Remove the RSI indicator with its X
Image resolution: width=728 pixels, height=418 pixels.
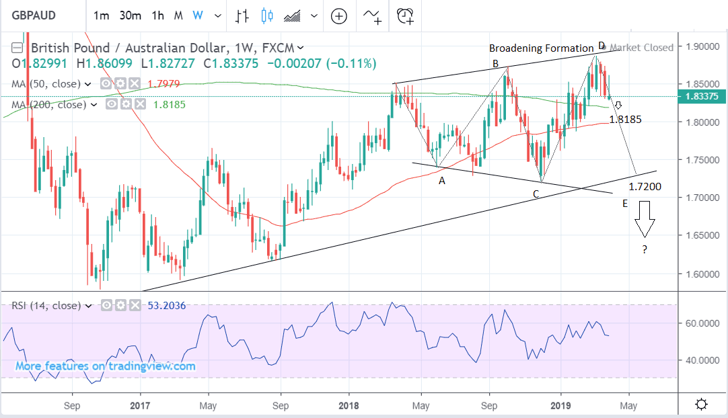coord(135,306)
